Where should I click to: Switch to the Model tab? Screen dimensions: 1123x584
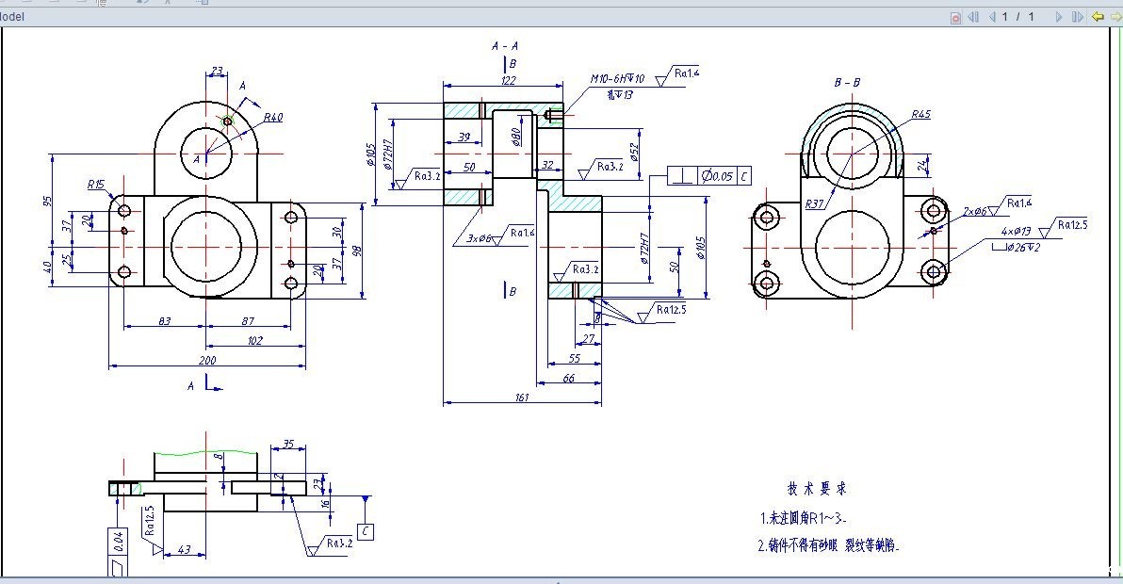pyautogui.click(x=13, y=17)
